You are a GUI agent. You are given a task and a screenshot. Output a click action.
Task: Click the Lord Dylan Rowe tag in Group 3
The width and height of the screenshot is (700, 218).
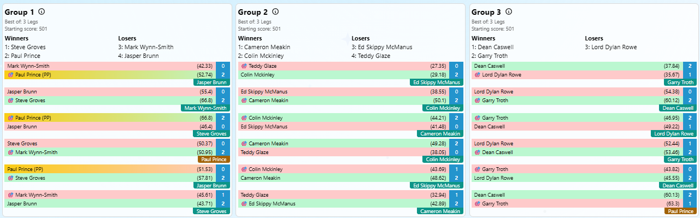[674, 134]
